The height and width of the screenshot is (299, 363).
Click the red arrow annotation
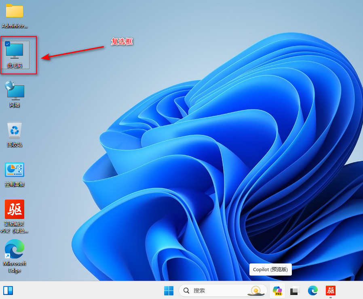73,52
